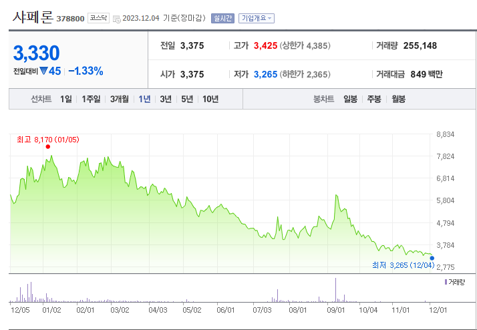Click the stock name 샤페론
This screenshot has height=330, width=477.
click(33, 17)
